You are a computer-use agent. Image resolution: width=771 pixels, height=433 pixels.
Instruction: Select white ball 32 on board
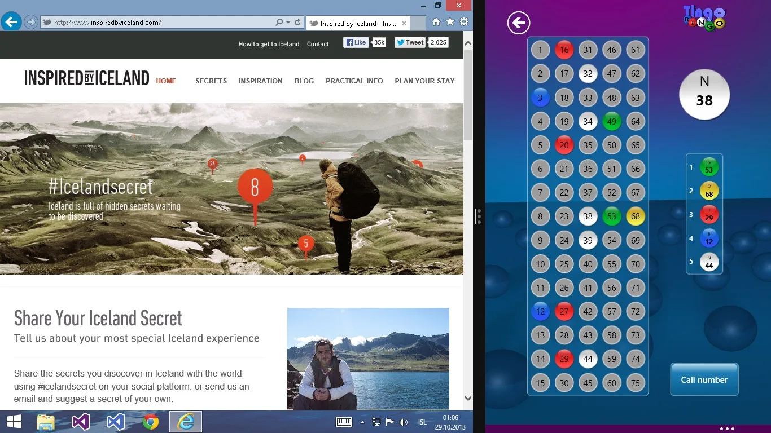click(x=588, y=73)
